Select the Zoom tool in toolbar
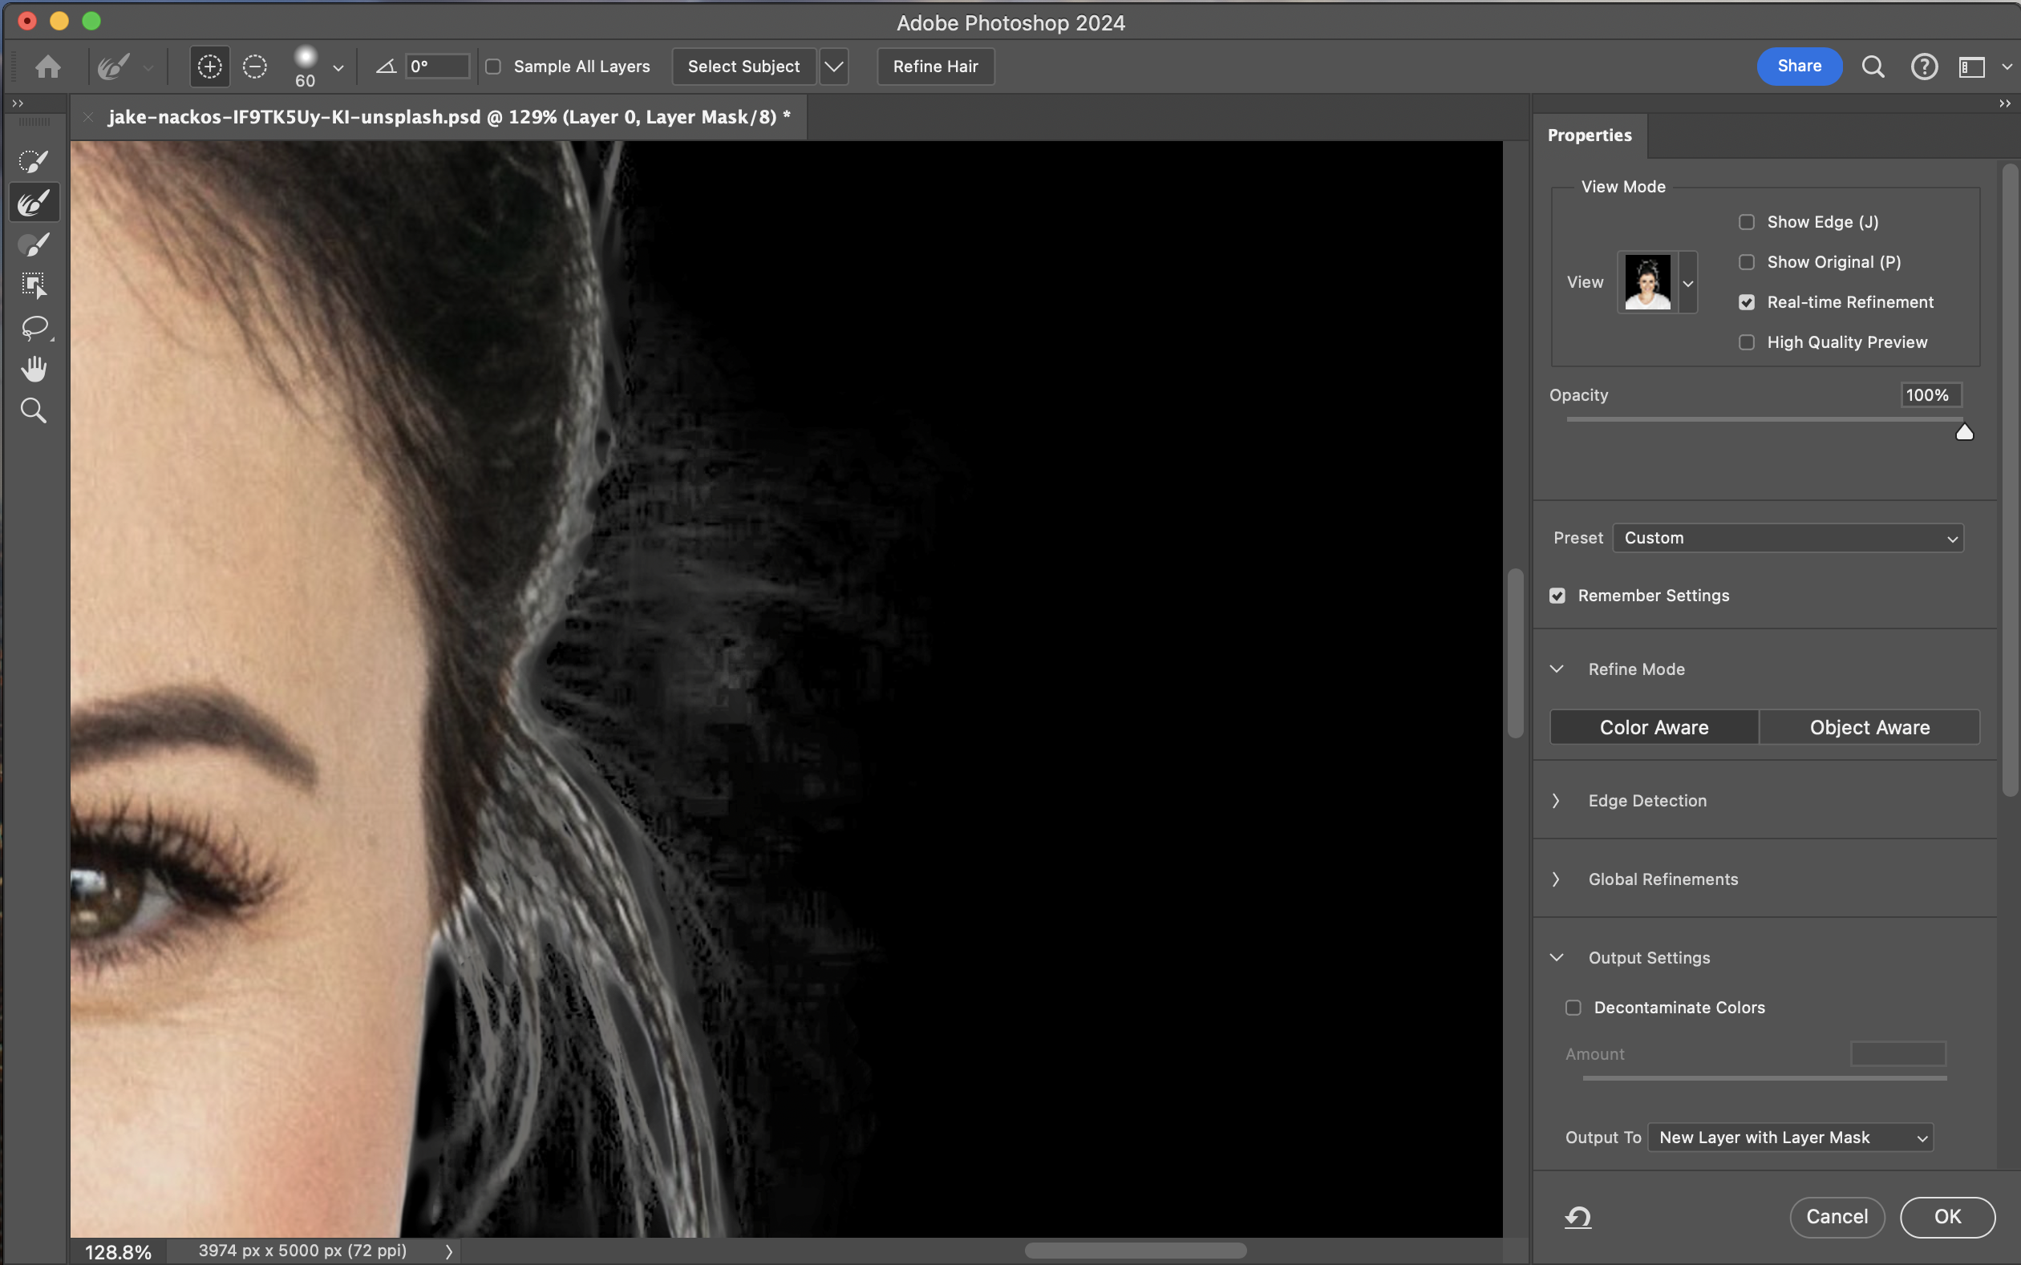 point(34,410)
